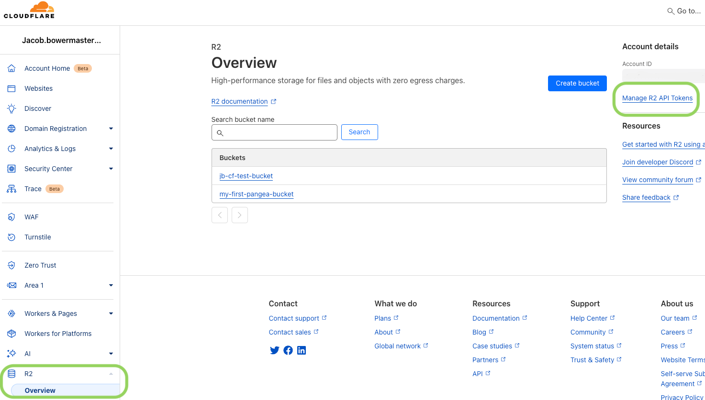This screenshot has height=400, width=705.
Task: Click the Trace network icon
Action: 11,189
